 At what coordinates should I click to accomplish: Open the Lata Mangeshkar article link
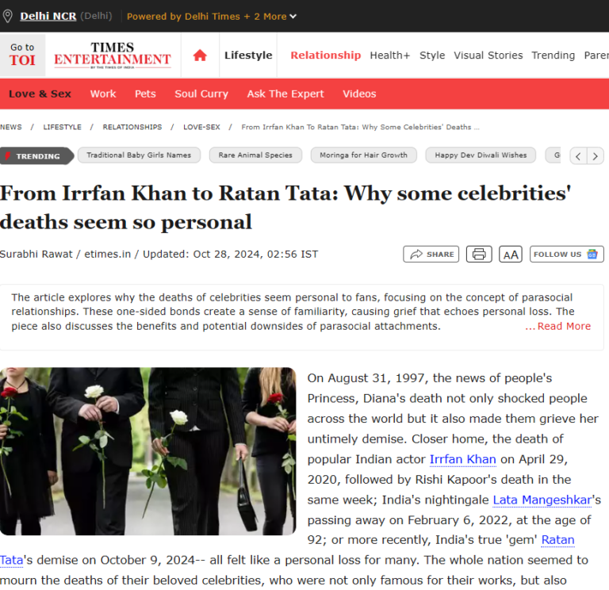click(x=542, y=500)
